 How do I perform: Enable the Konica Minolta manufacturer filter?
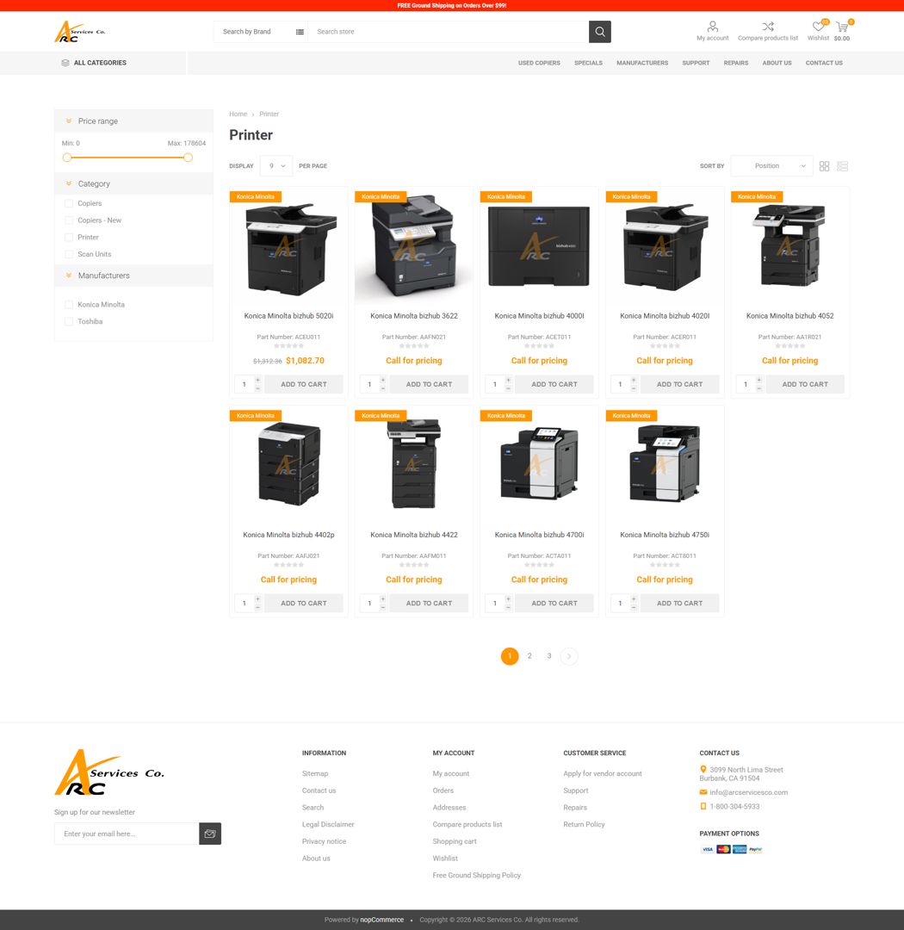click(x=69, y=304)
